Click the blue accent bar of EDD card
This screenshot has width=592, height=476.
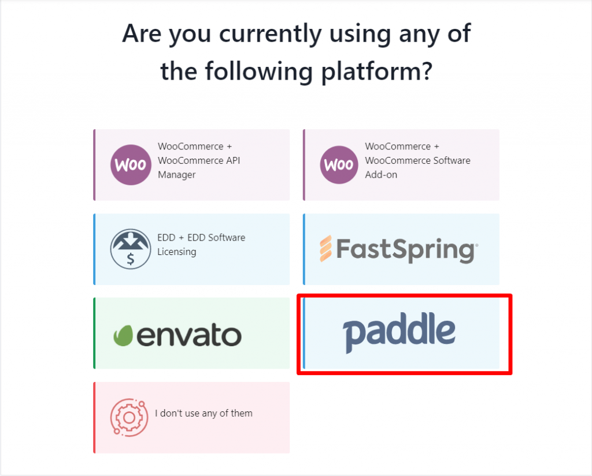coord(94,249)
